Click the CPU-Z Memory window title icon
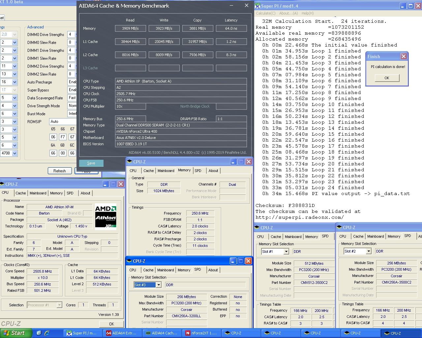This screenshot has width=422, height=338. 129,162
